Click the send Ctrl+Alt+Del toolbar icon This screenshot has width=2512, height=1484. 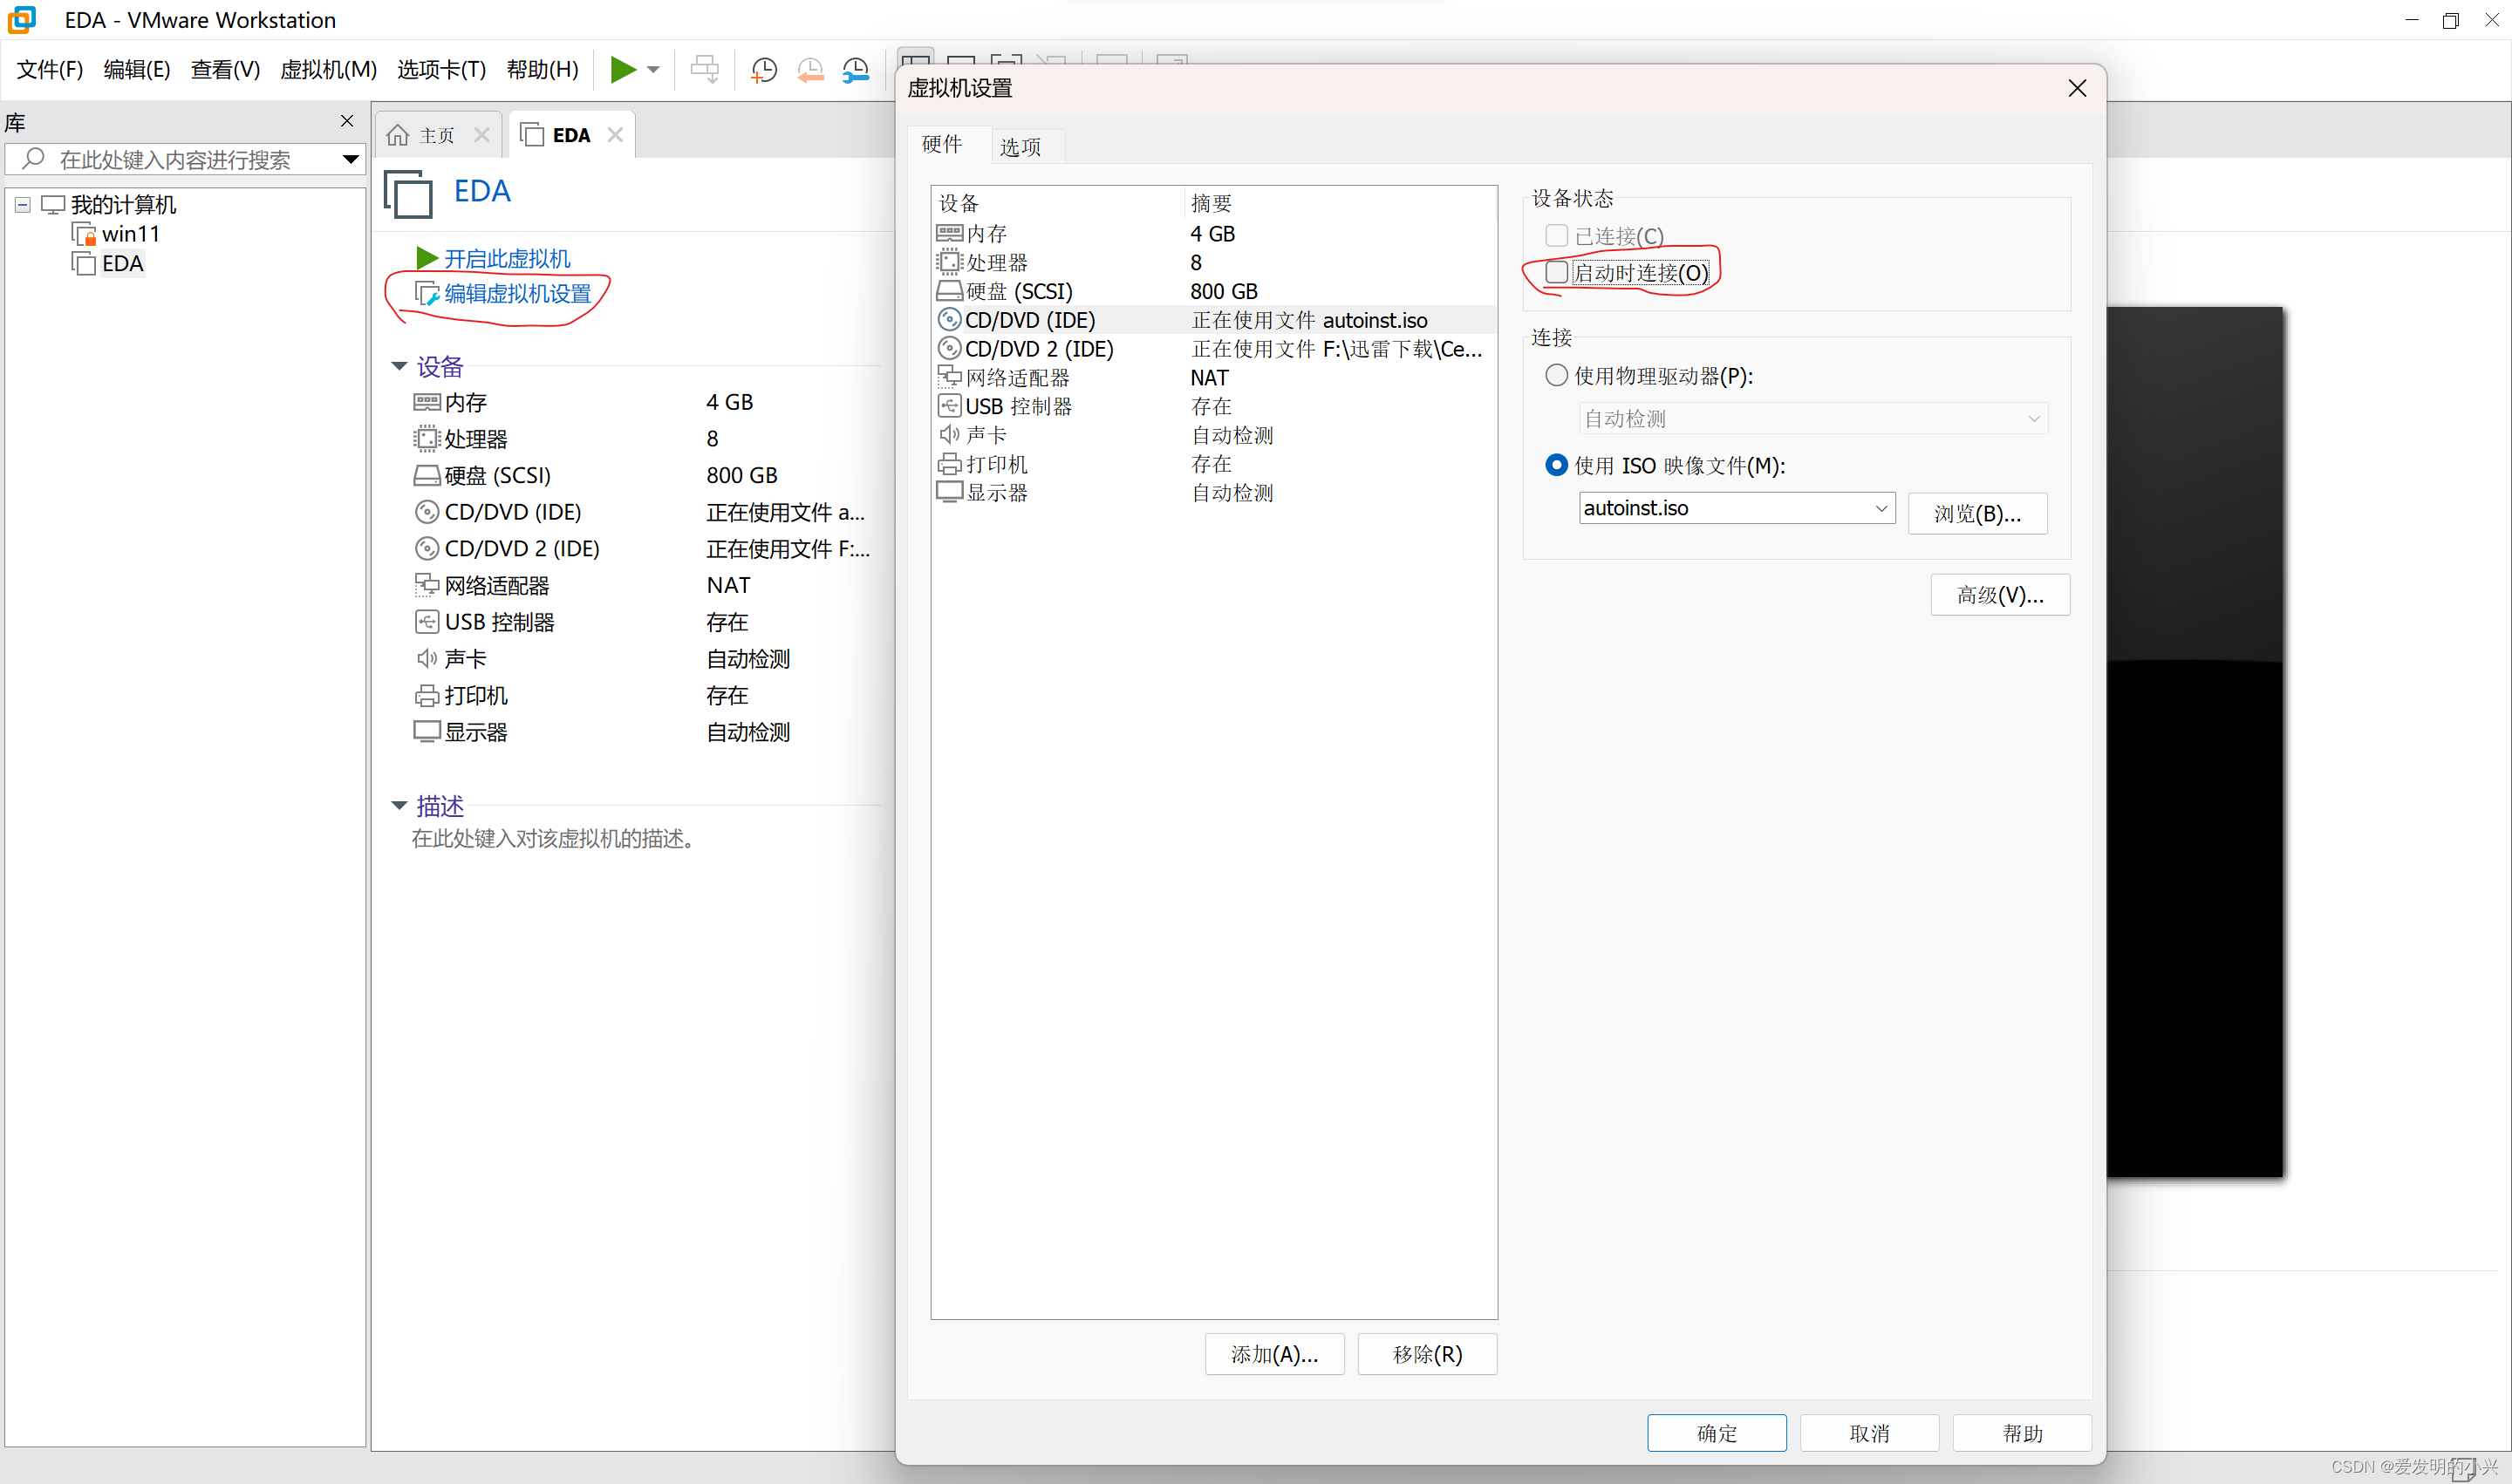click(x=704, y=69)
